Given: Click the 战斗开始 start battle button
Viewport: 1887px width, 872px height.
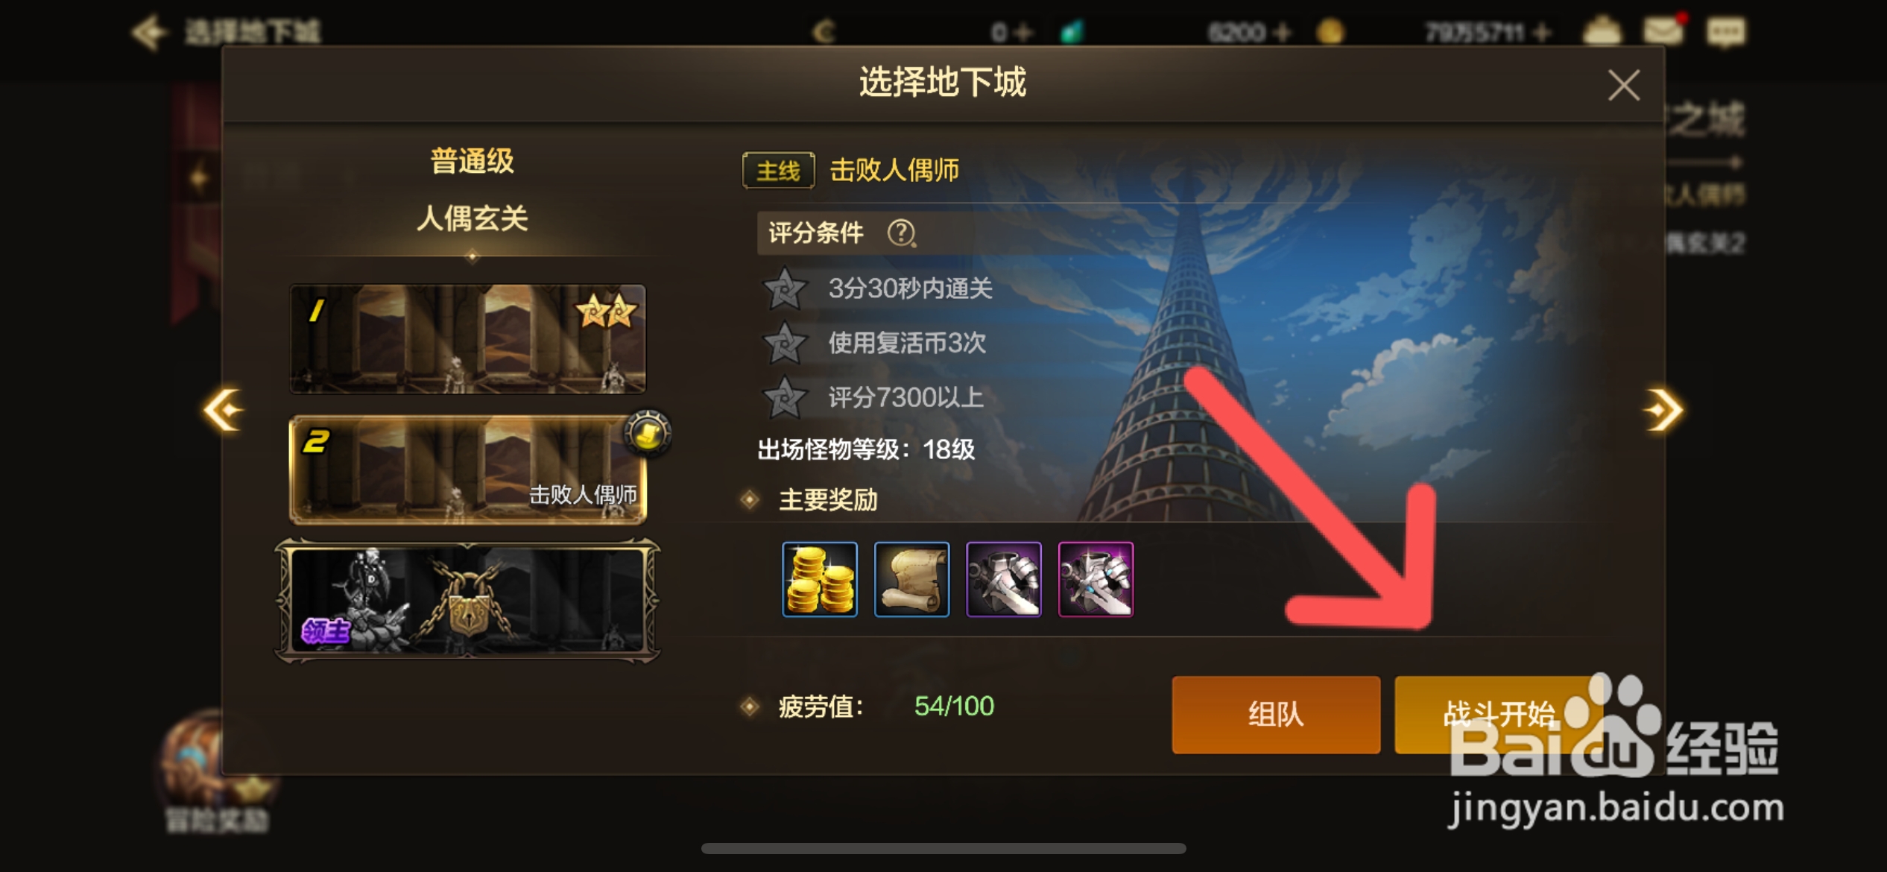Looking at the screenshot, I should [x=1498, y=714].
